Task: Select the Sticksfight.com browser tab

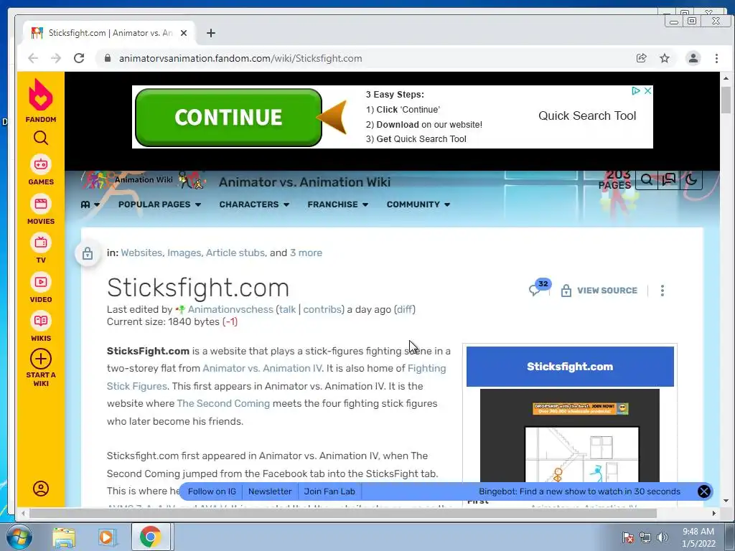Action: coord(108,33)
